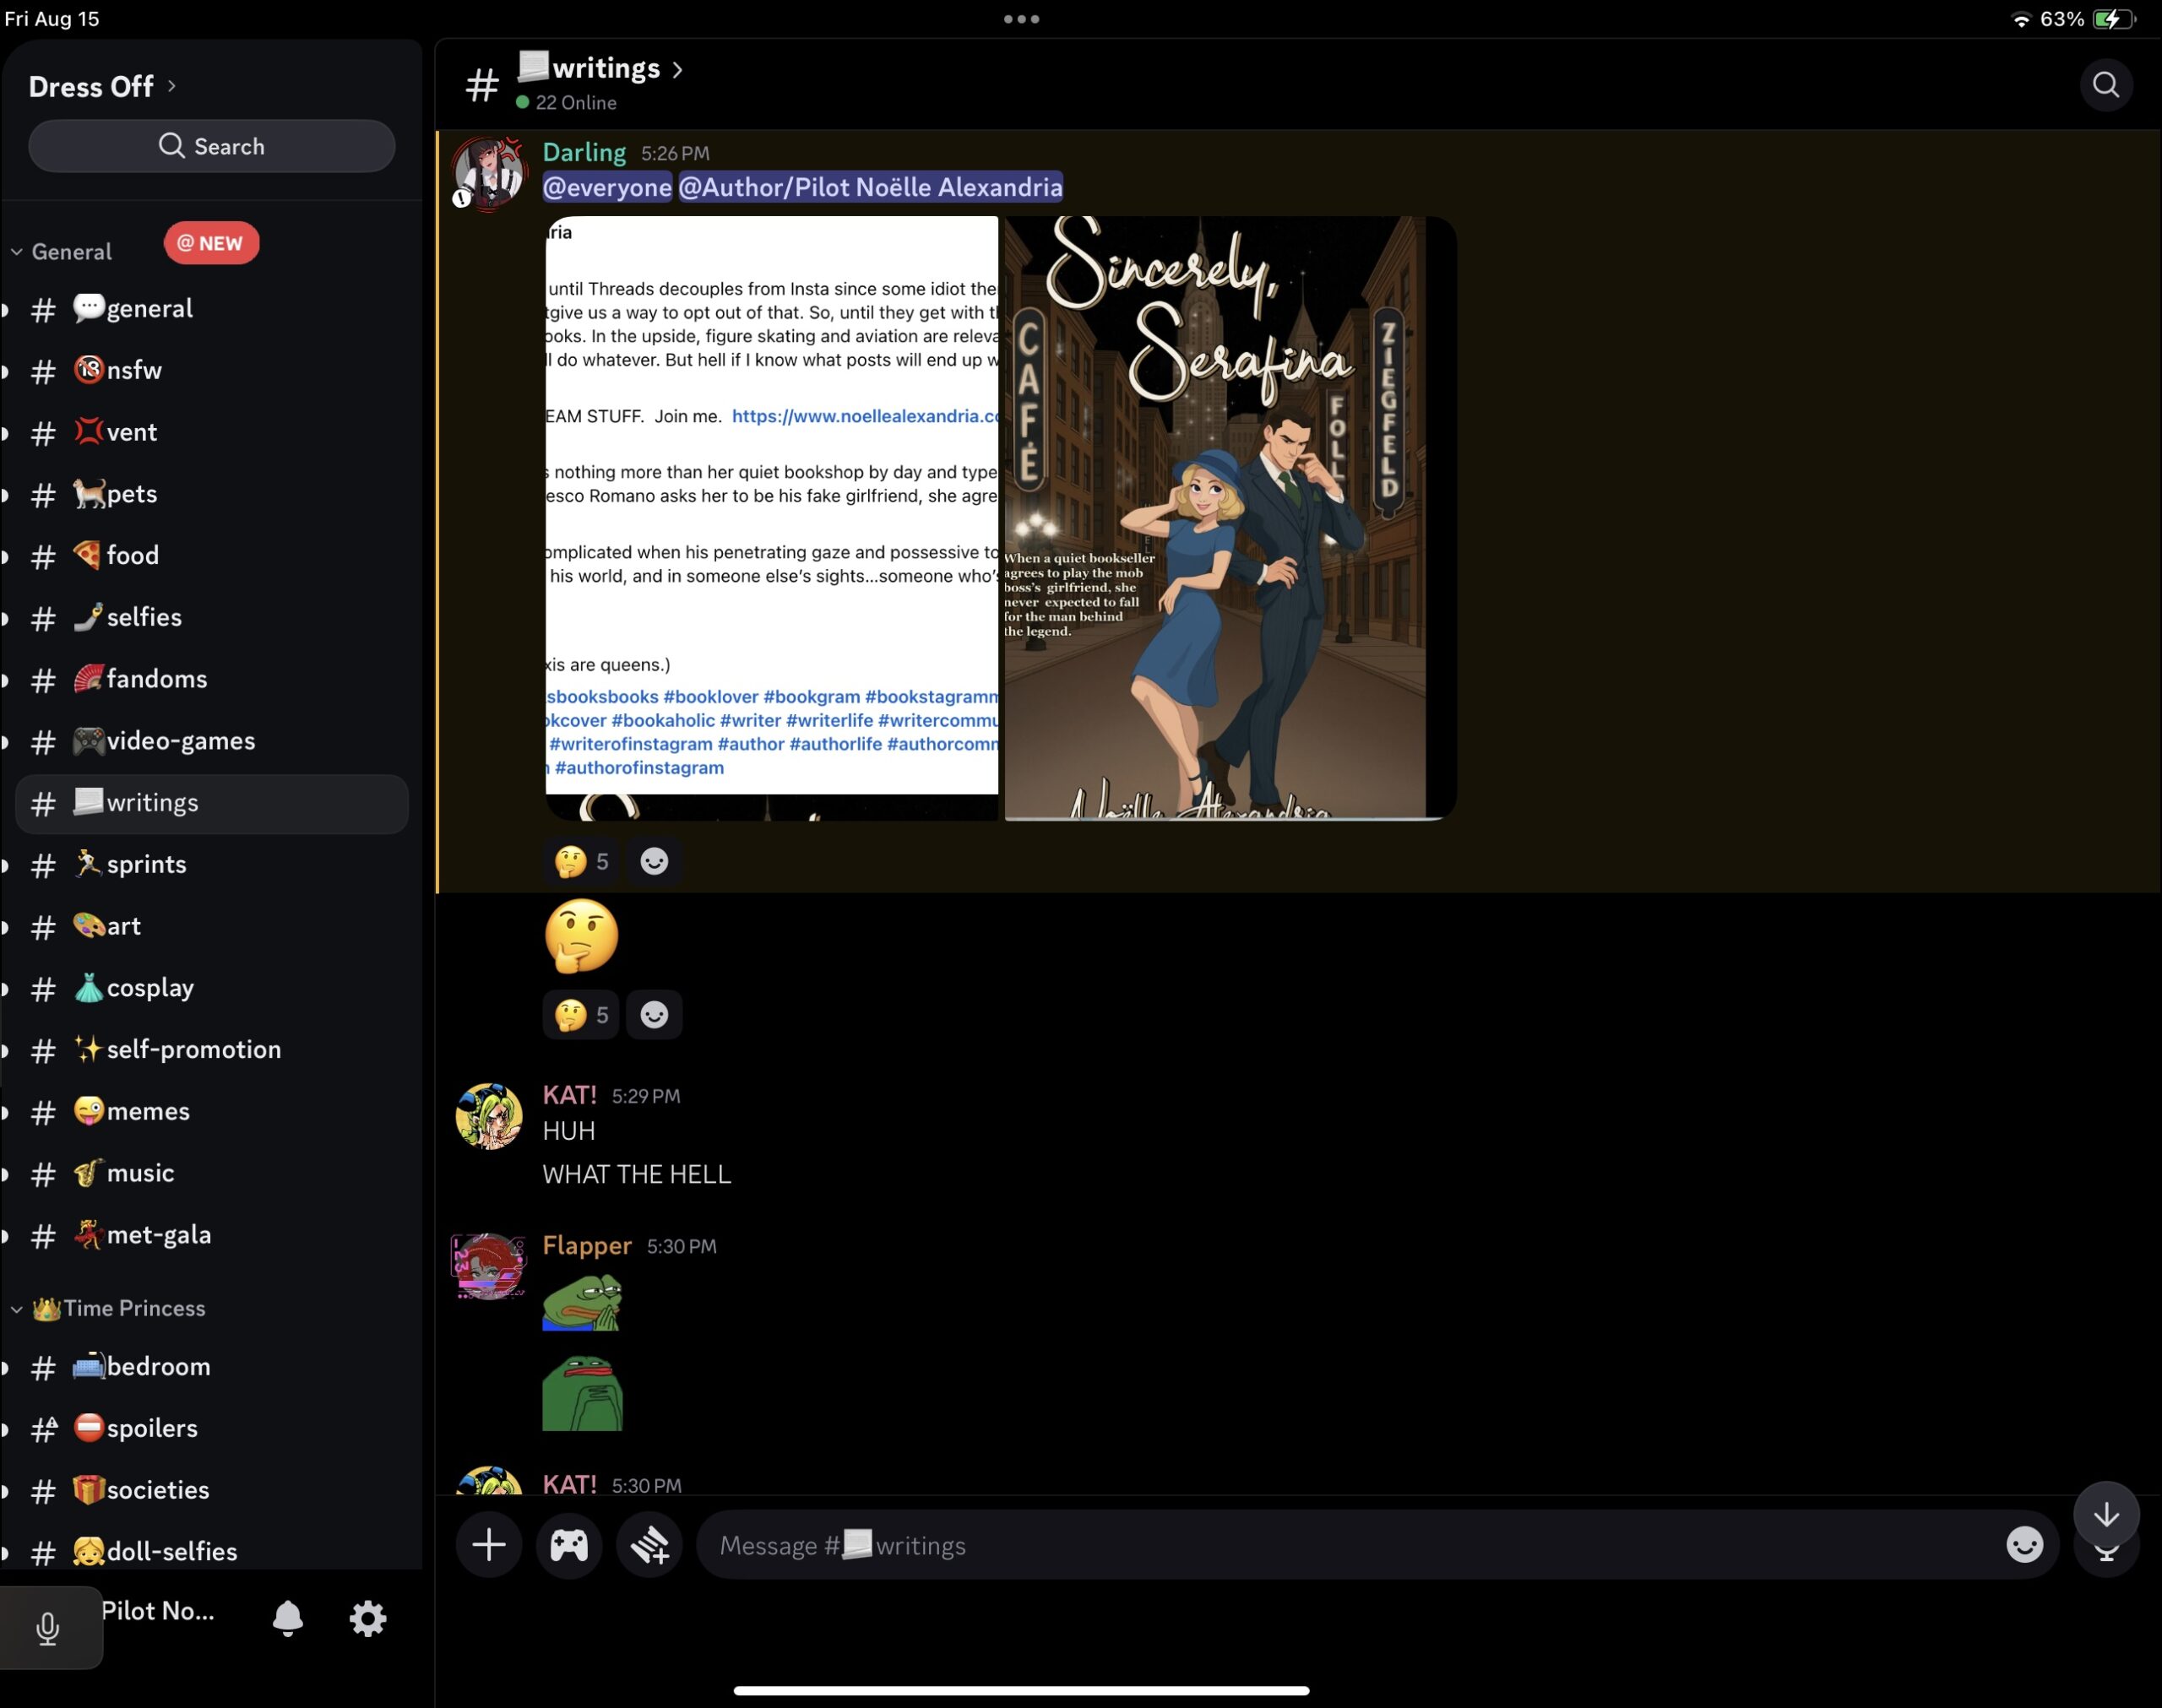Click the @everyone mention in Darling's message
This screenshot has width=2162, height=1708.
[607, 187]
